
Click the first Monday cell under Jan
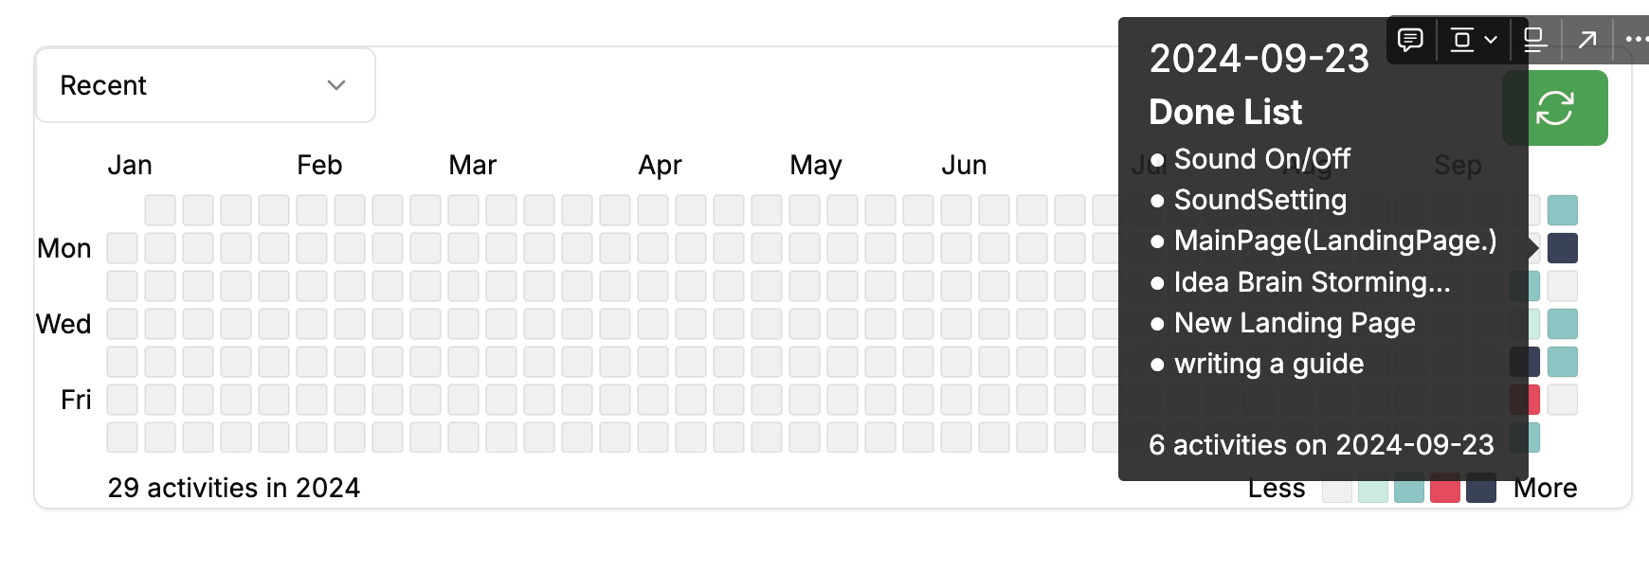(x=122, y=248)
